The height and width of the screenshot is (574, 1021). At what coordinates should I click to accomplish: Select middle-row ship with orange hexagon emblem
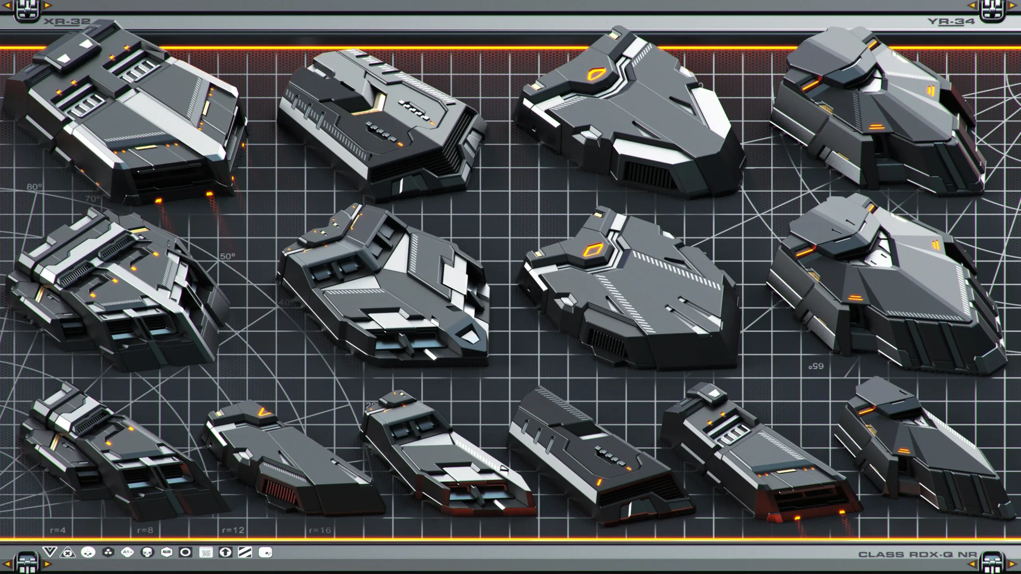click(x=629, y=289)
